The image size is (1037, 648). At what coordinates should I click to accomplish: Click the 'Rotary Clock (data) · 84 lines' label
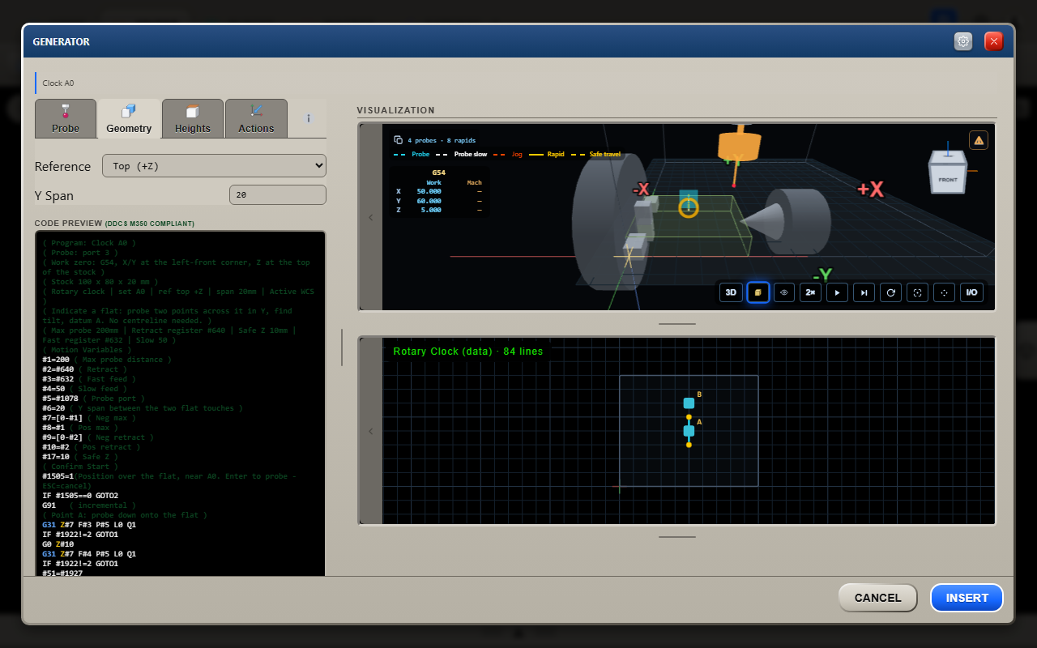(468, 352)
